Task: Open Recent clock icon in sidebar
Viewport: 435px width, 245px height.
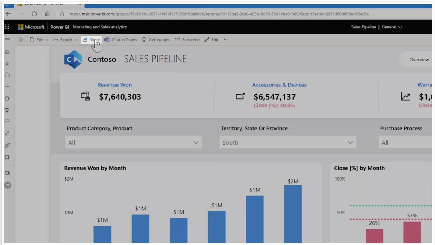Action: coord(7,75)
